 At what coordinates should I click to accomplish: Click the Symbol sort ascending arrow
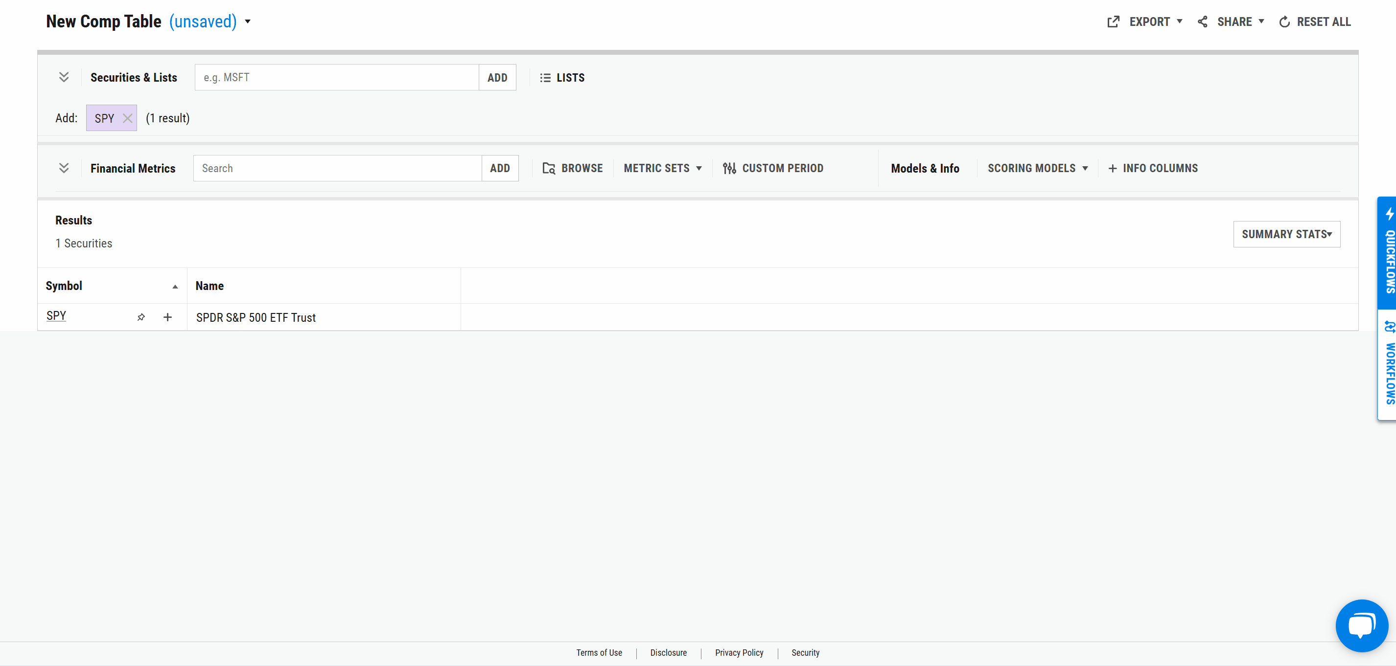point(175,287)
